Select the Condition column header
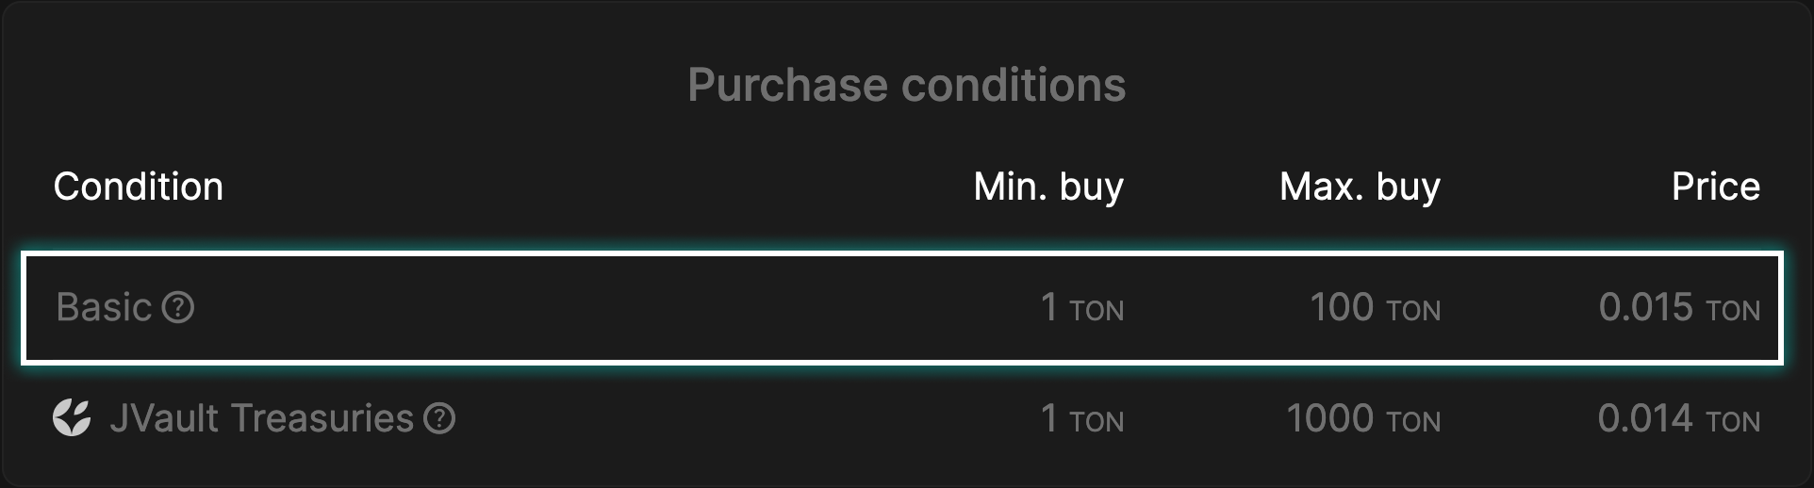1814x488 pixels. pyautogui.click(x=139, y=187)
